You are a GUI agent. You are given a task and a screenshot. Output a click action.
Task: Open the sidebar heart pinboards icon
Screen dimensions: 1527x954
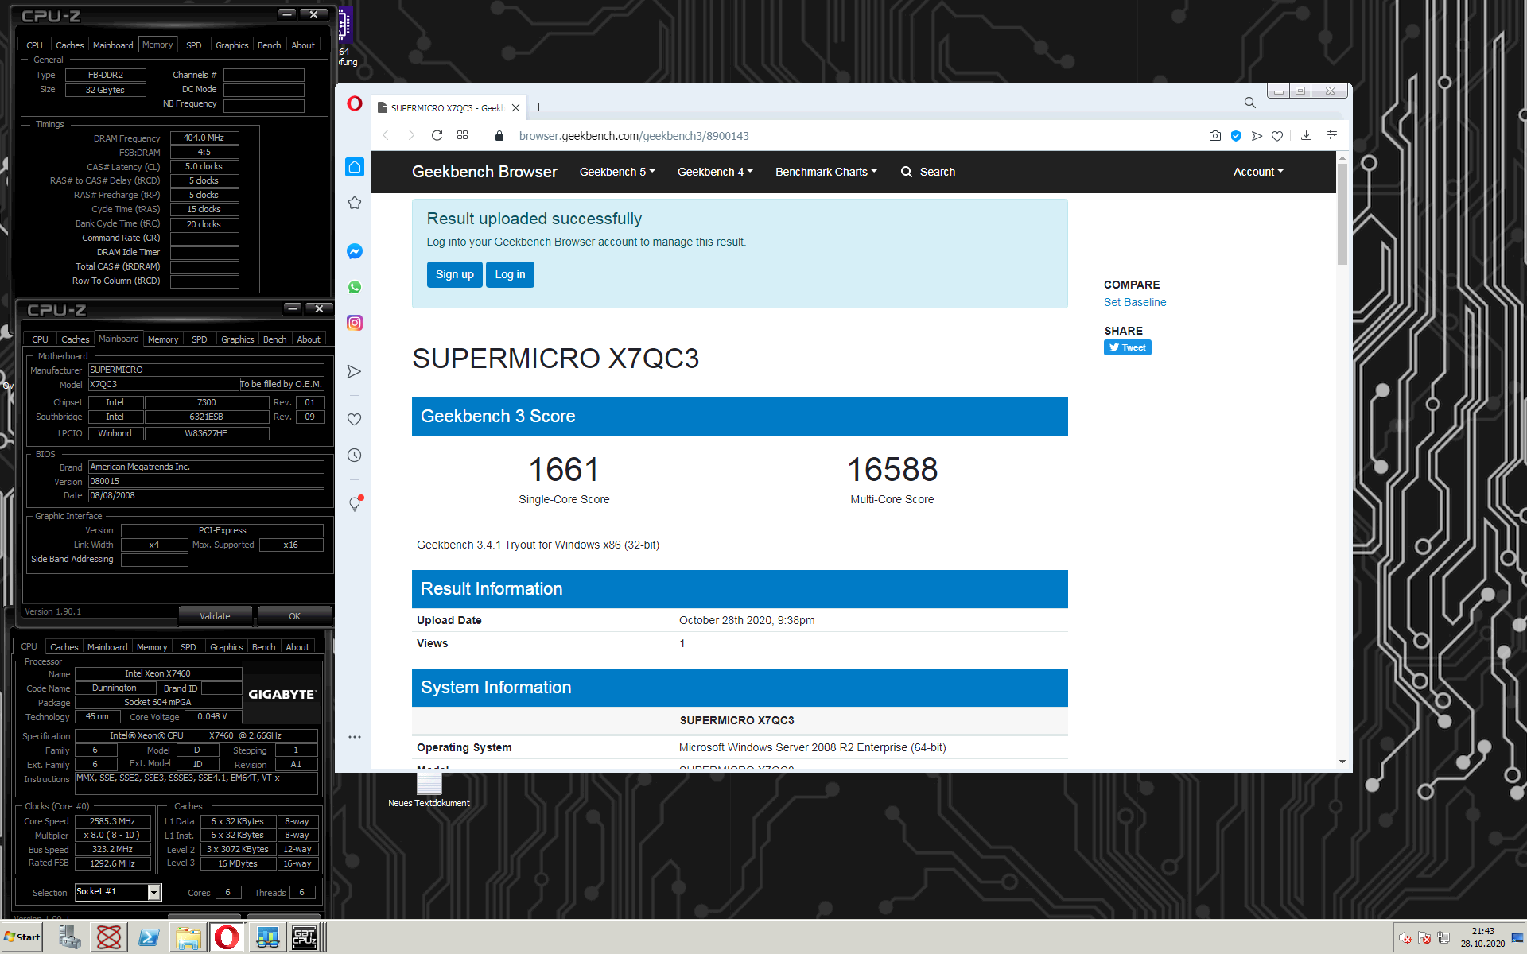[x=355, y=419]
